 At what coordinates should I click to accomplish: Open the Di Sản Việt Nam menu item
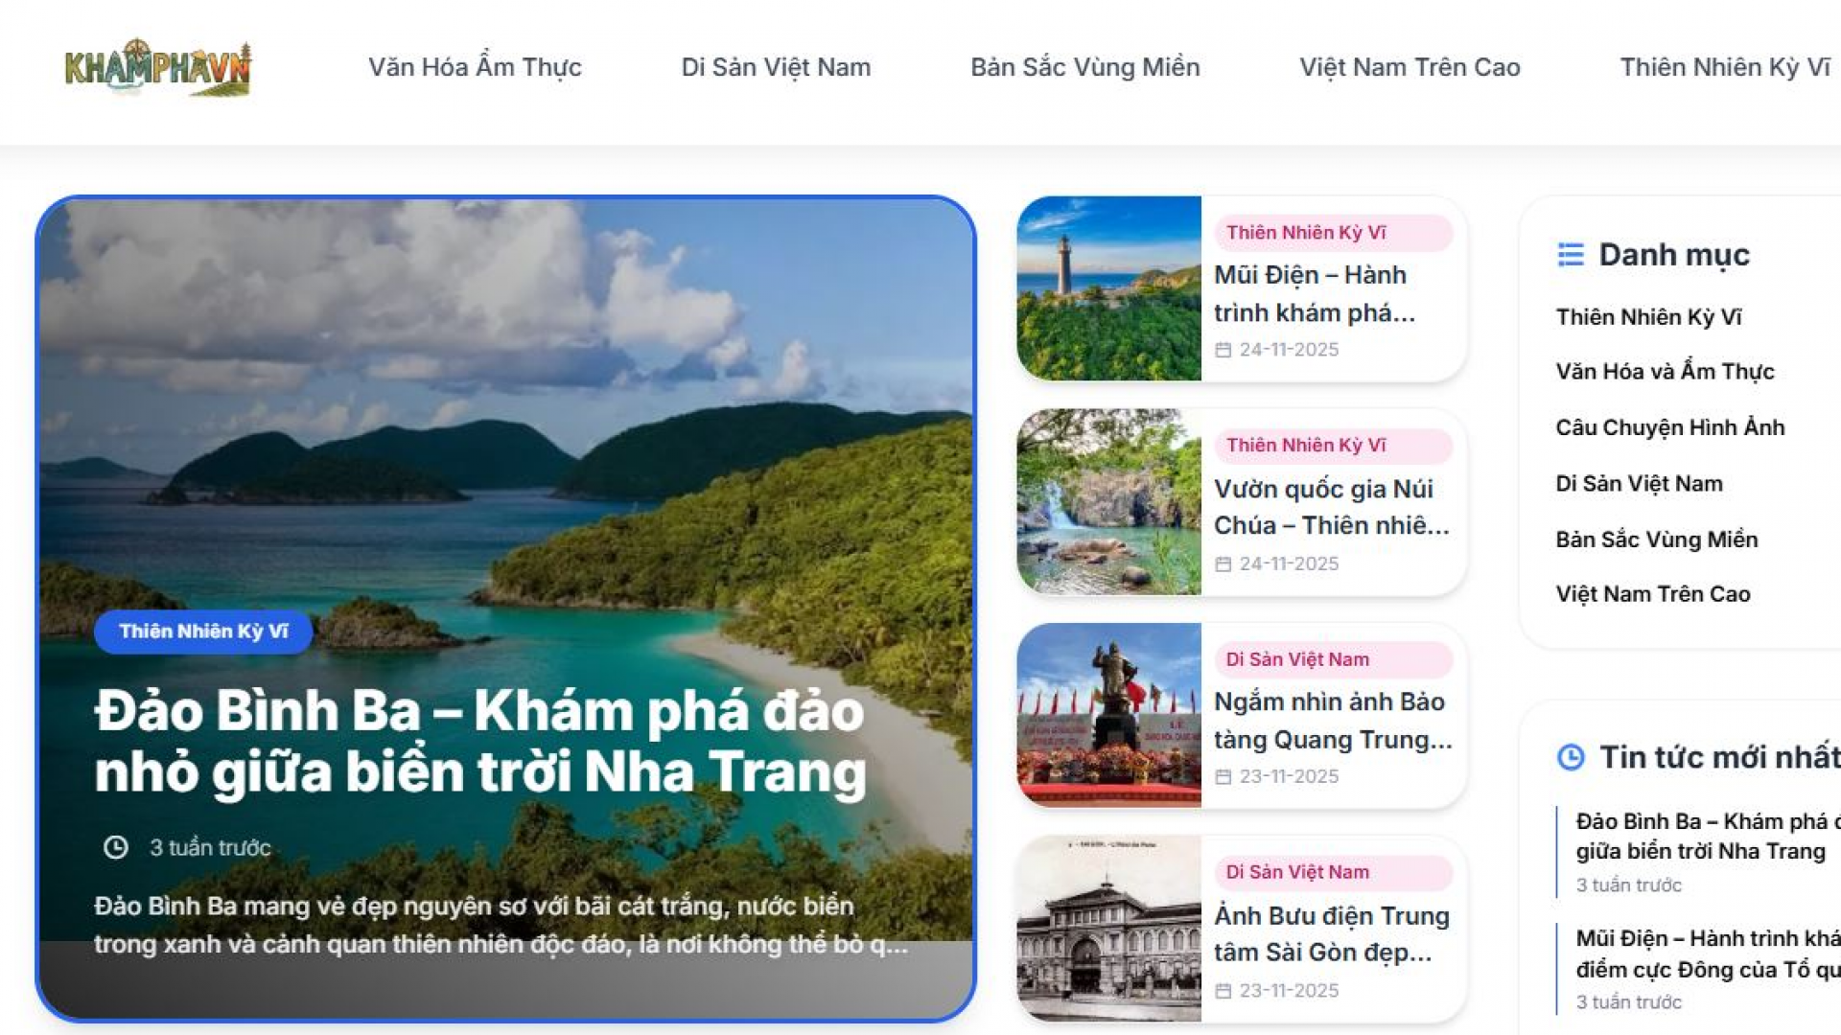[x=776, y=67]
